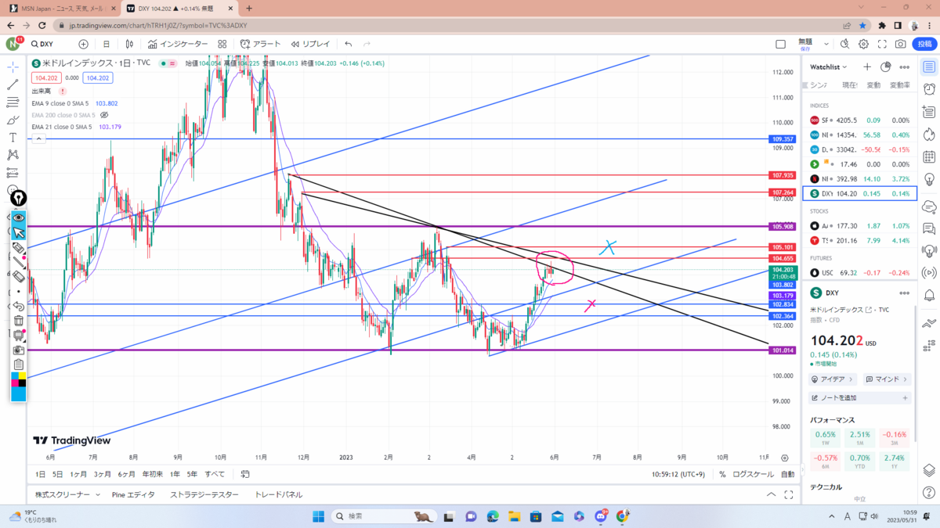
Task: Collapse the bottom panel with the up arrow
Action: point(772,495)
